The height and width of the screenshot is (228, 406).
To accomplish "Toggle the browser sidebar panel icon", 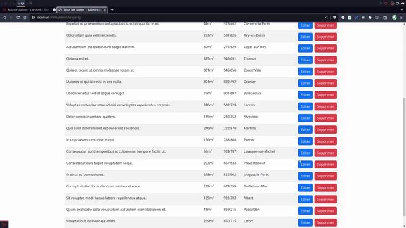I will click(x=377, y=18).
